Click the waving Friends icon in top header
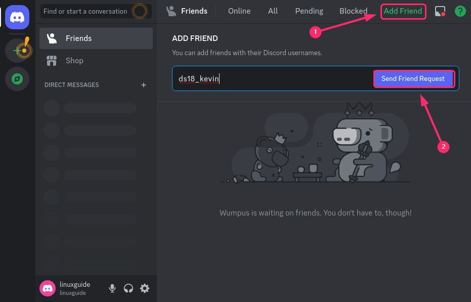The width and height of the screenshot is (471, 302). coord(172,11)
